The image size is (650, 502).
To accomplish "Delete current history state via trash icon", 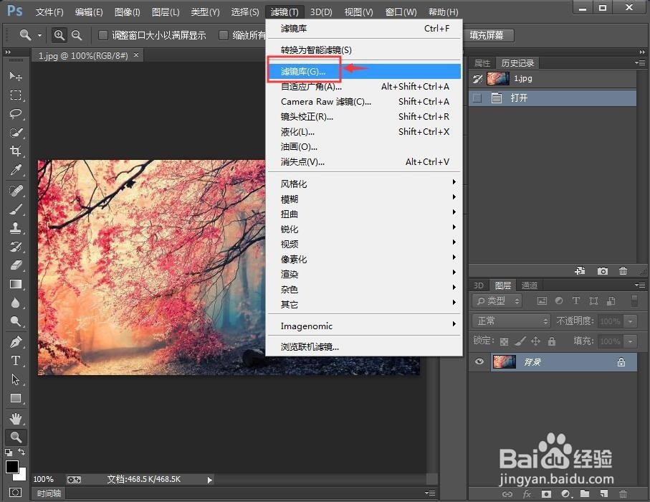I will tap(622, 271).
